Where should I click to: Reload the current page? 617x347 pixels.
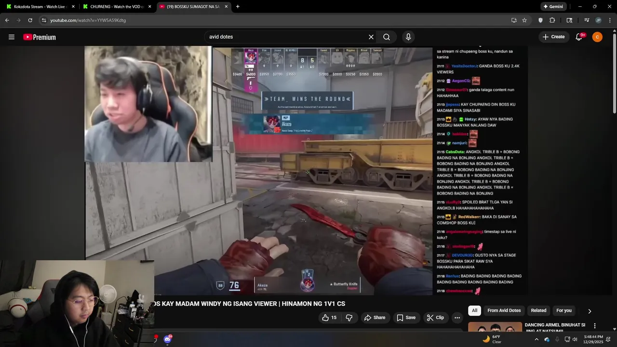click(x=30, y=20)
